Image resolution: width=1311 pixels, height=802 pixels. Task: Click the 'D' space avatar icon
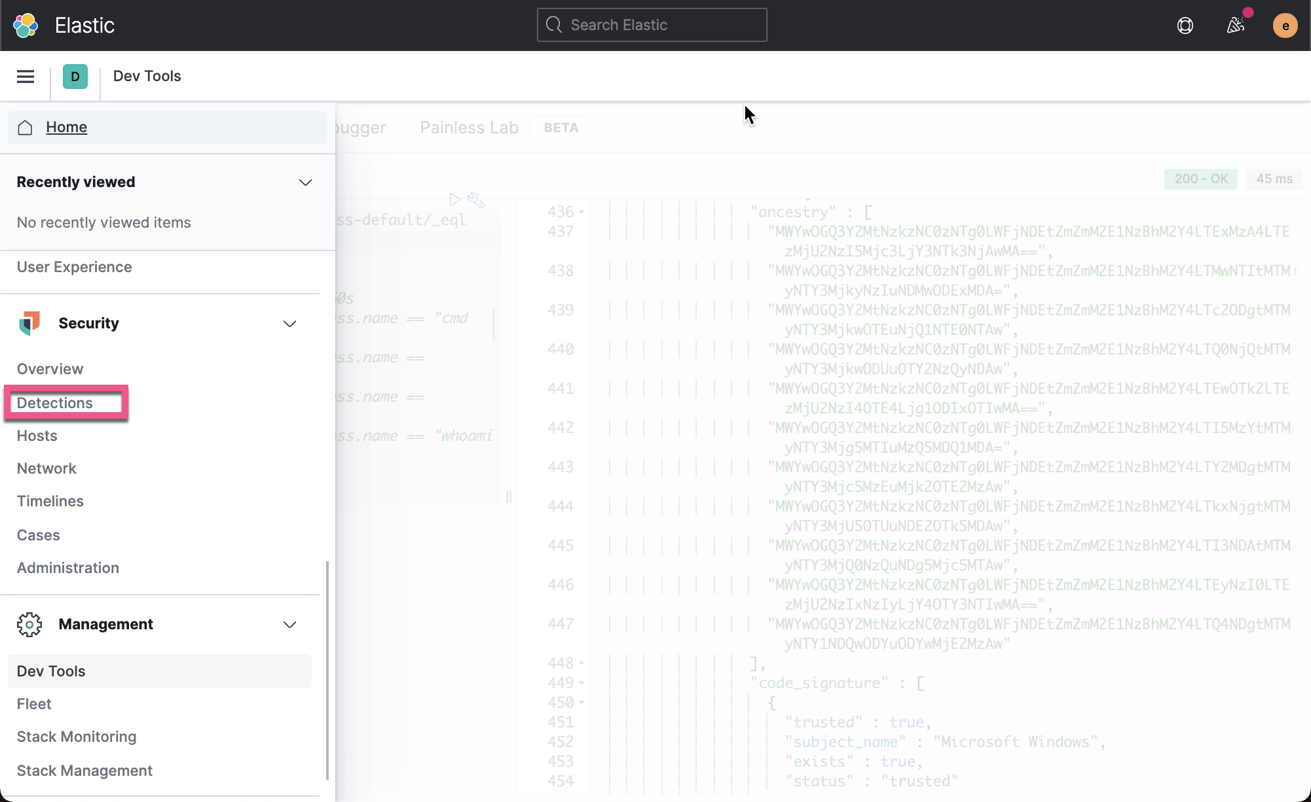point(75,77)
